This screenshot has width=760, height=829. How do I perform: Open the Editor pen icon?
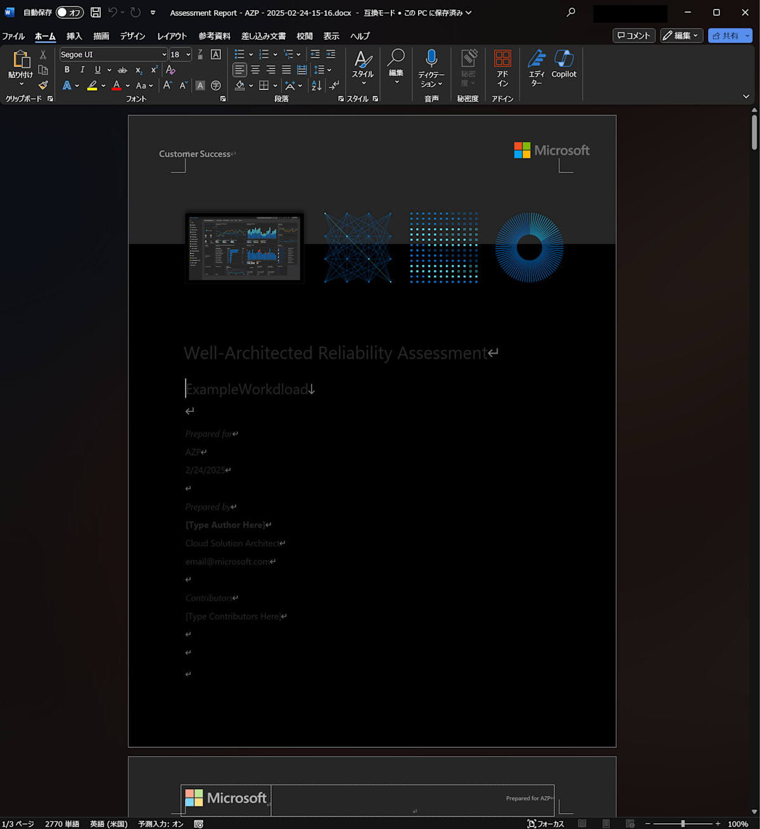click(x=536, y=58)
